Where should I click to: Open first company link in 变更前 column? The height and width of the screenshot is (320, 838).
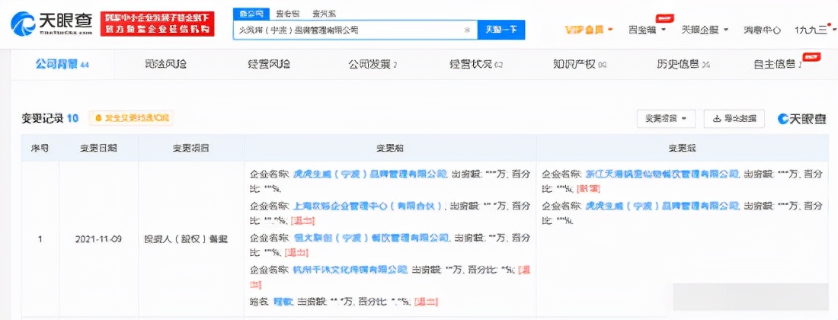tap(369, 174)
